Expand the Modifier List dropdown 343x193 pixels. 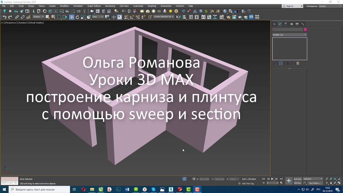pyautogui.click(x=289, y=35)
